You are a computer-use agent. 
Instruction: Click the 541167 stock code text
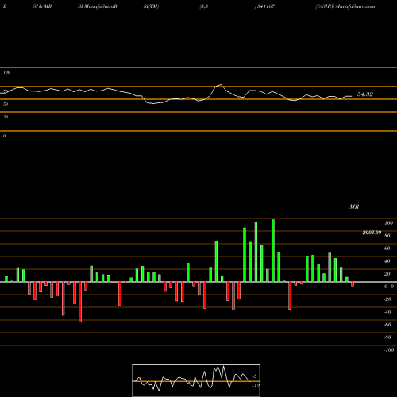[x=266, y=6]
